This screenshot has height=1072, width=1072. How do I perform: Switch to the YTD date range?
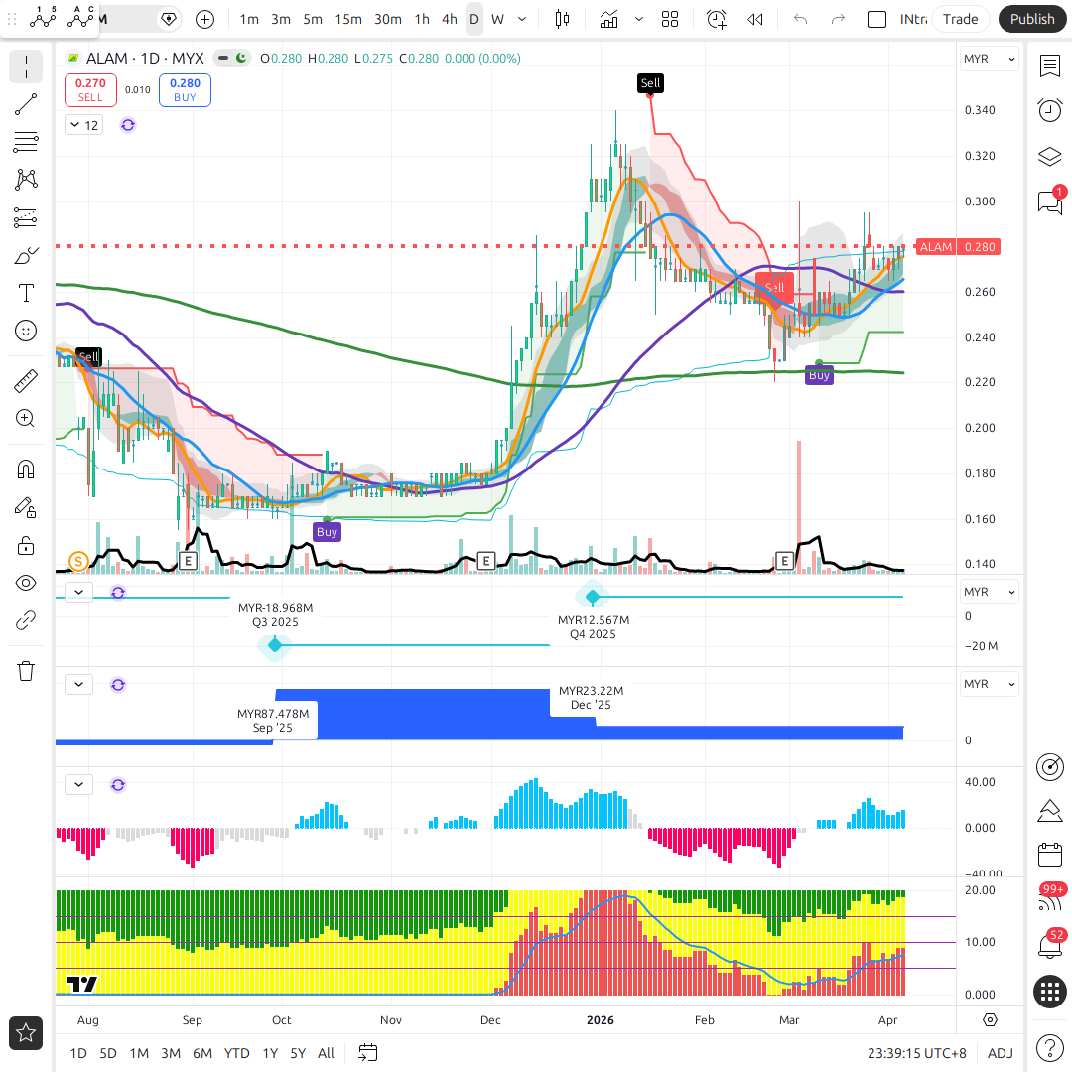tap(236, 1053)
